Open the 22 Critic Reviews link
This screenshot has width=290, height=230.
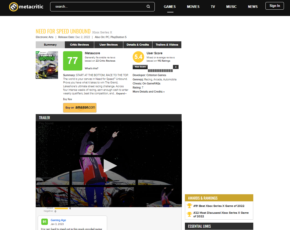(105, 61)
